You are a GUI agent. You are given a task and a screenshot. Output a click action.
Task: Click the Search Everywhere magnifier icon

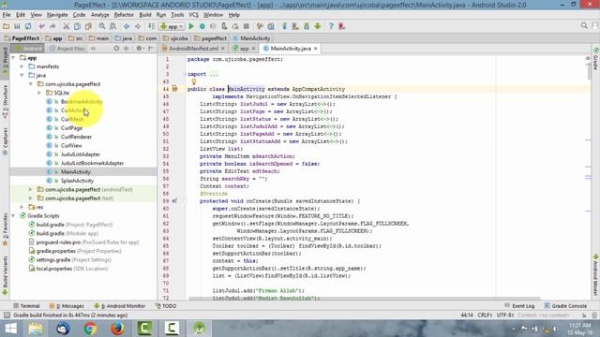point(584,26)
